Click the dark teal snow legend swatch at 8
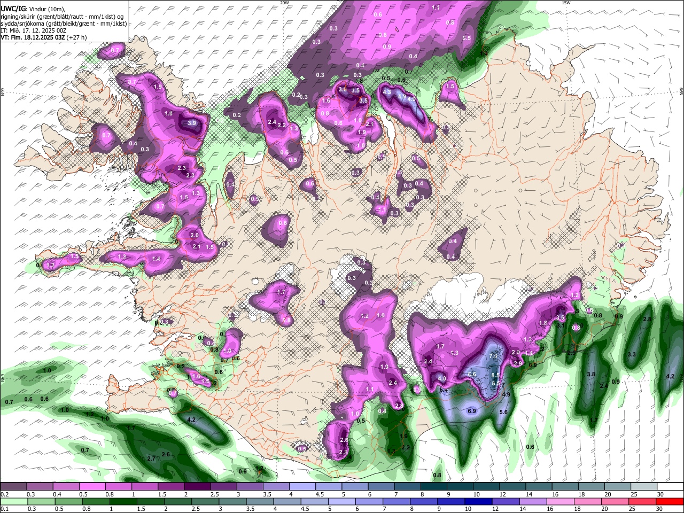The image size is (684, 513). point(433,487)
